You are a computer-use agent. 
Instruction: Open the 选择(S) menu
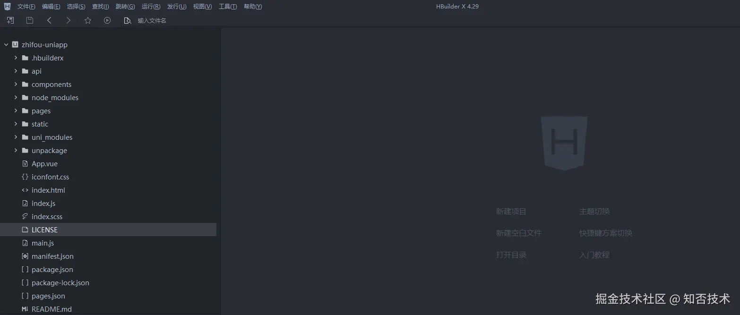(x=76, y=7)
